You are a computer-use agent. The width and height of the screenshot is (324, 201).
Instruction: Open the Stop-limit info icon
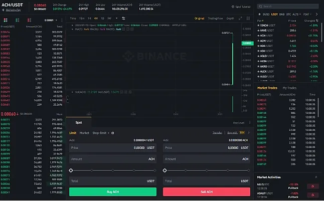pyautogui.click(x=113, y=133)
